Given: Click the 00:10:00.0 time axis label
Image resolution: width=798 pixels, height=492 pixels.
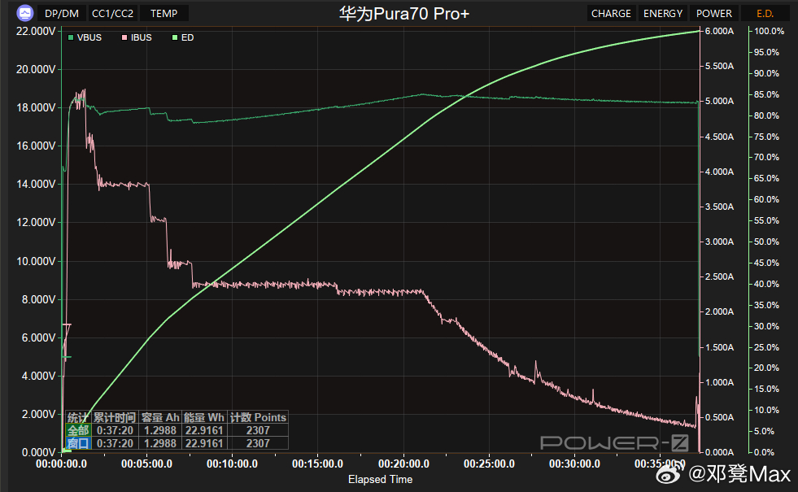Looking at the screenshot, I should [x=232, y=464].
